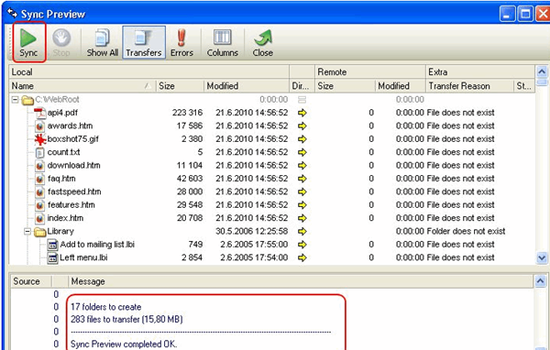Select the api4.pdf file name
550x350 pixels.
pyautogui.click(x=62, y=113)
